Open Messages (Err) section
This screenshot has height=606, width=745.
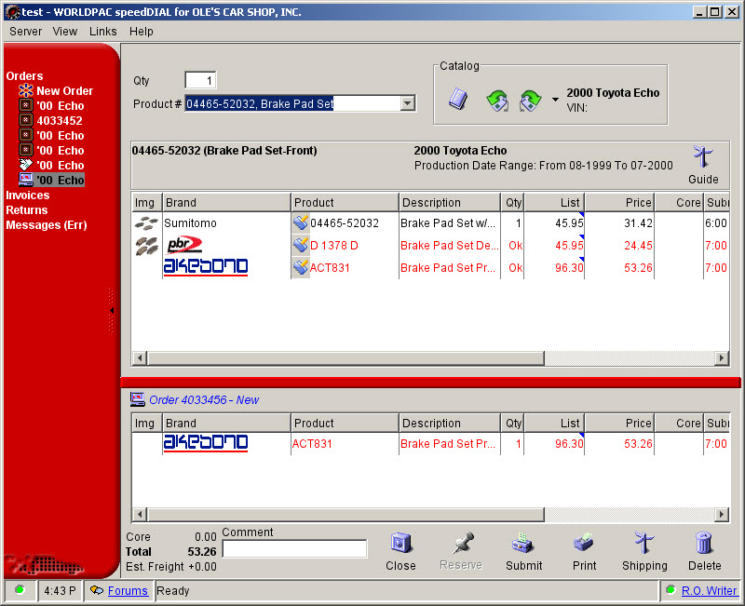(x=46, y=225)
